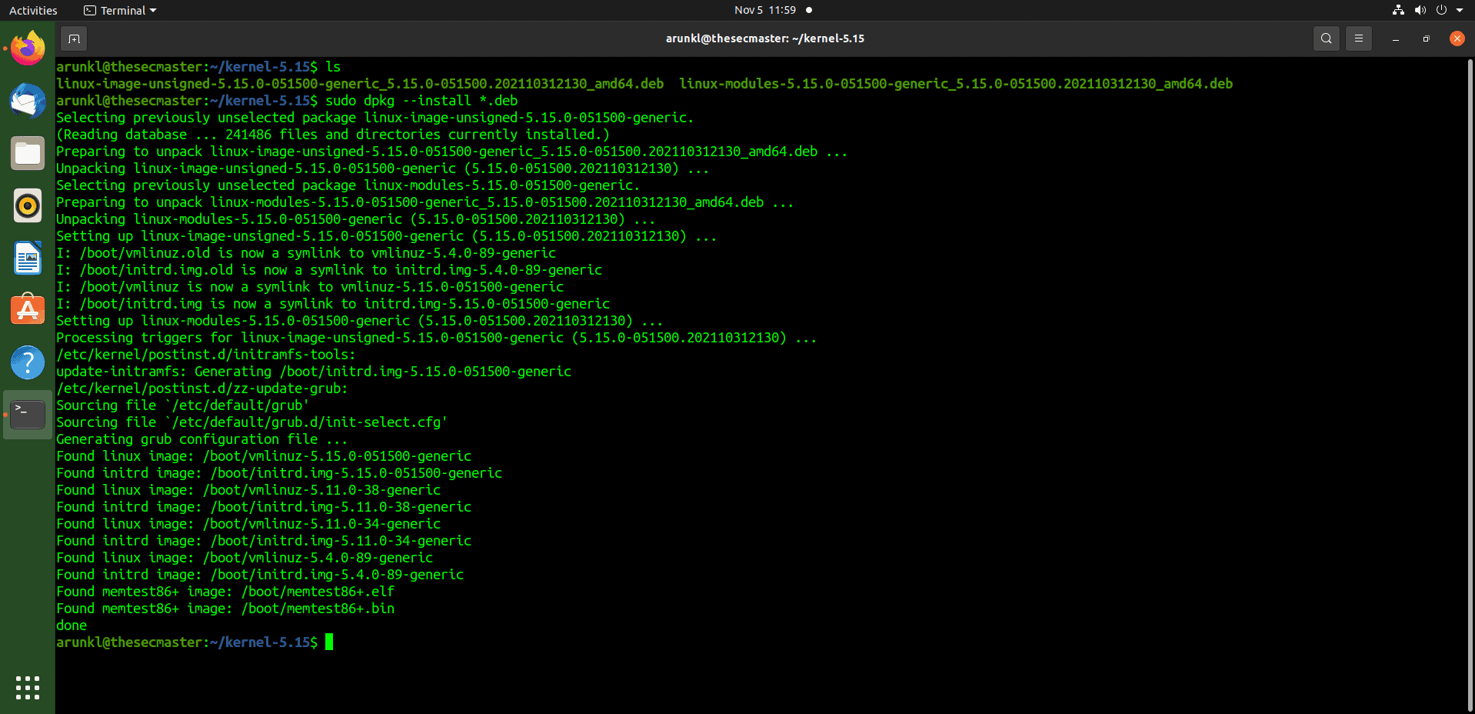Click the final prompt cursor block
The image size is (1475, 714).
(329, 642)
